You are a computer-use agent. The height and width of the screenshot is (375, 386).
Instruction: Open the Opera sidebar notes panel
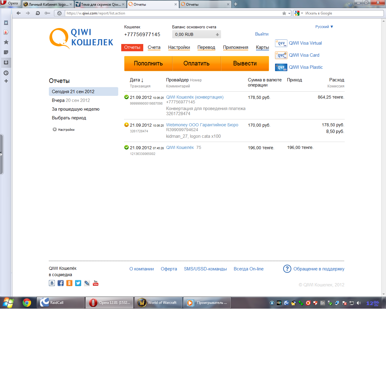tap(6, 52)
